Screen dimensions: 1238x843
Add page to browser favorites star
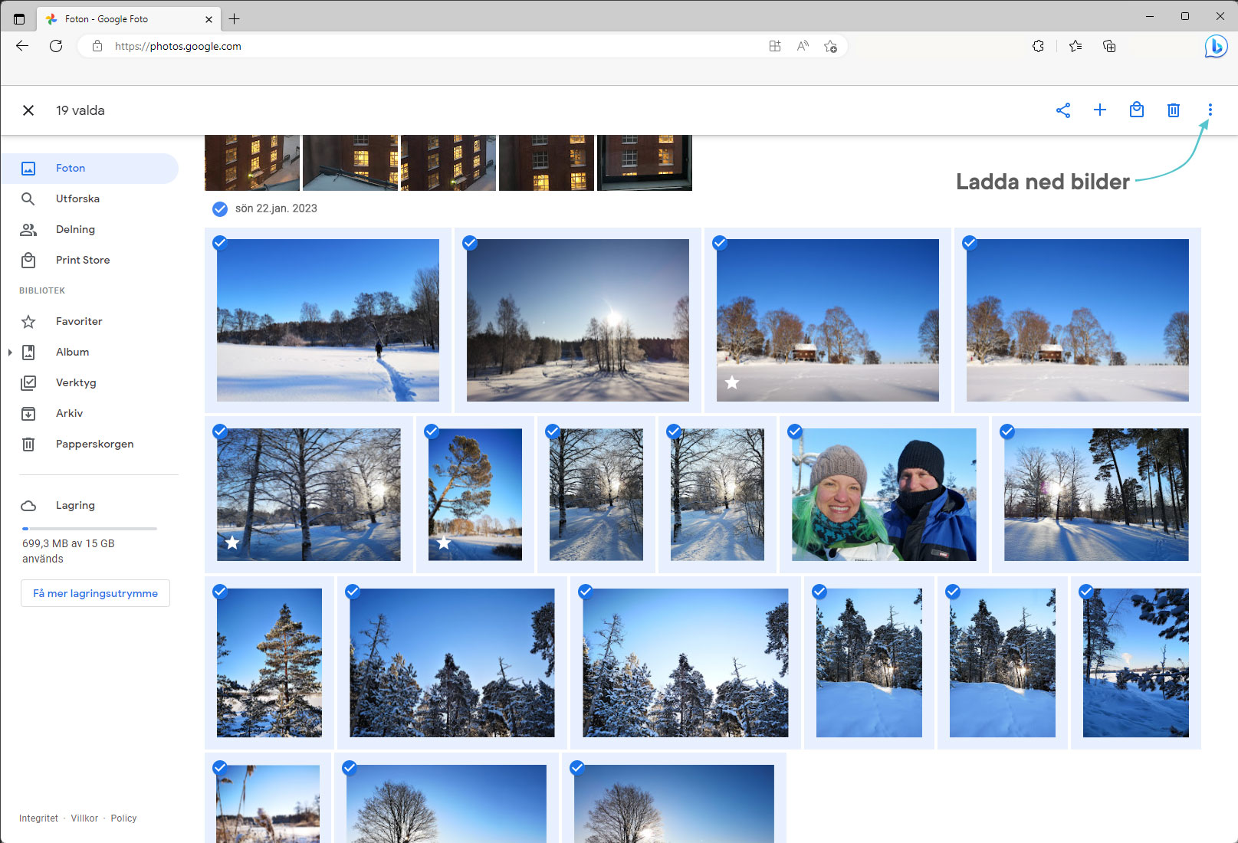830,46
